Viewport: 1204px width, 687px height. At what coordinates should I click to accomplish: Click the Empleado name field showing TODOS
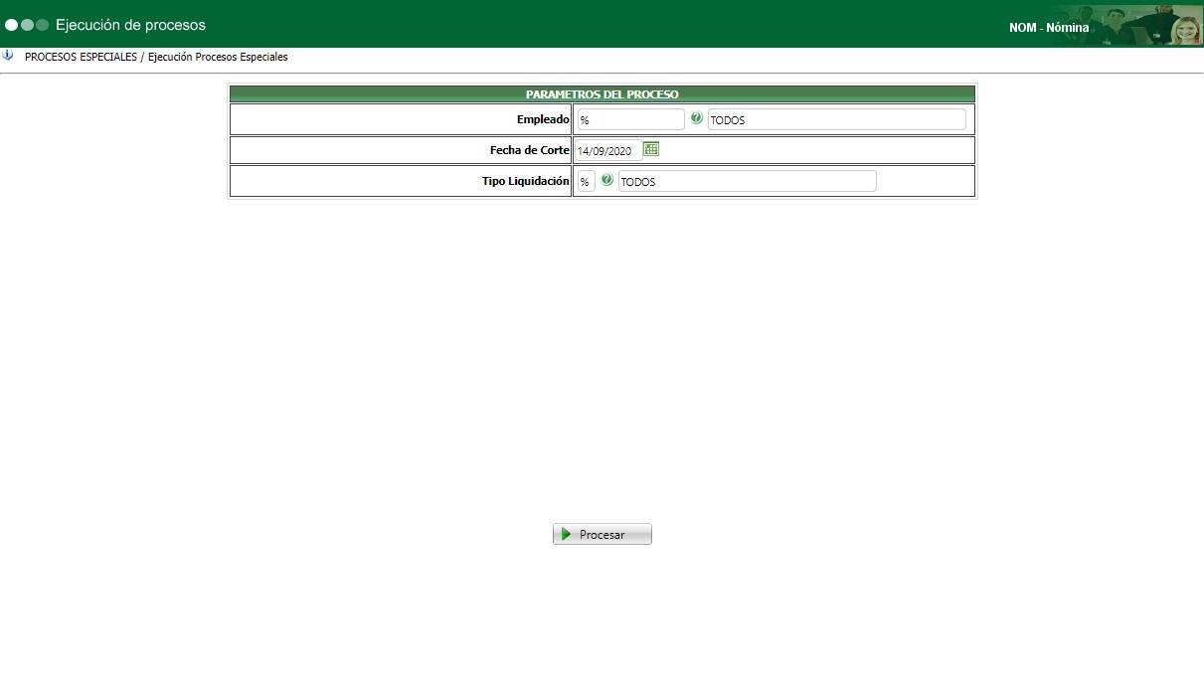(836, 119)
